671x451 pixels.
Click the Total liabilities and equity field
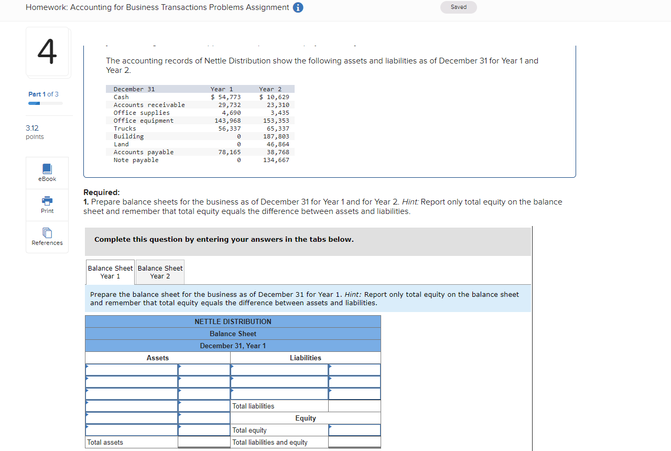click(354, 442)
